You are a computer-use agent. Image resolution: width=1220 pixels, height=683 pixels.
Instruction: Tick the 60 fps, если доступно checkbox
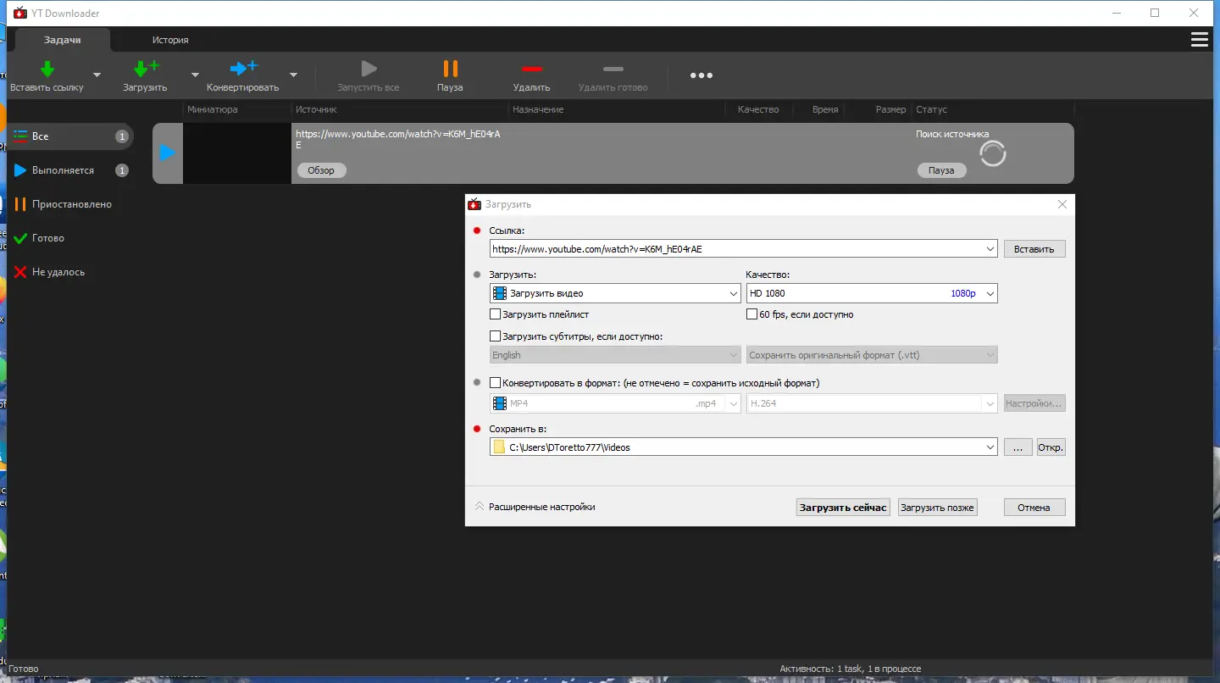(x=751, y=314)
